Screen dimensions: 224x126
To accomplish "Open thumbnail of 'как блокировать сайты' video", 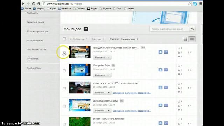I will coord(80,105).
